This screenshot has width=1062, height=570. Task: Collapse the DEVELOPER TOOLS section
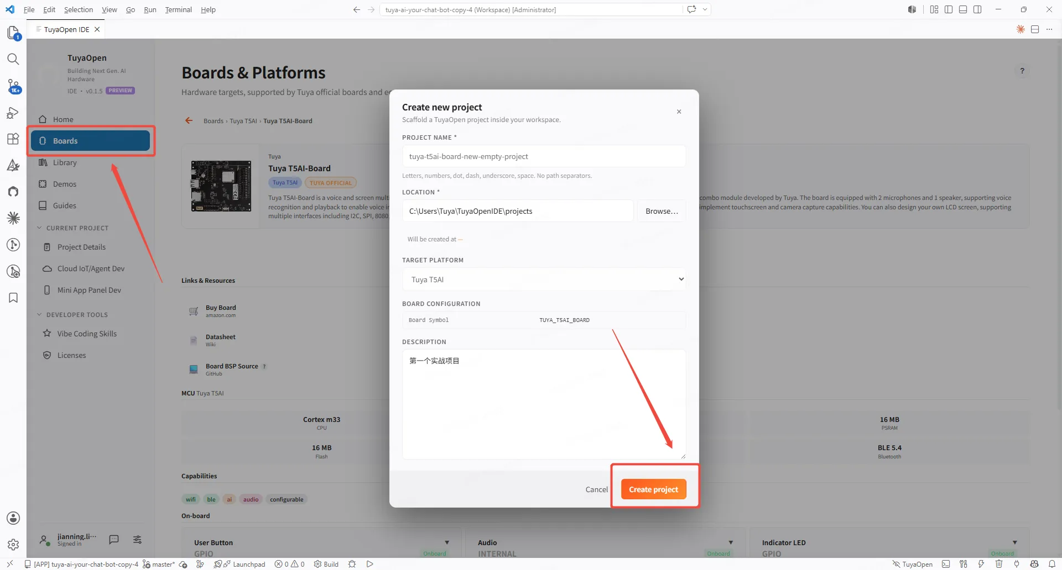click(72, 314)
